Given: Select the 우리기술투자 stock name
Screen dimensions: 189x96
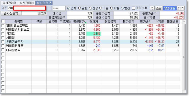Looking at the screenshot, I should (x=15, y=42).
